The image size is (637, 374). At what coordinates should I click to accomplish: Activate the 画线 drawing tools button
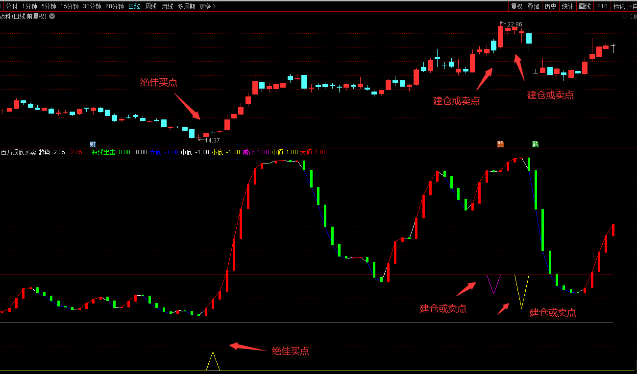click(x=585, y=6)
